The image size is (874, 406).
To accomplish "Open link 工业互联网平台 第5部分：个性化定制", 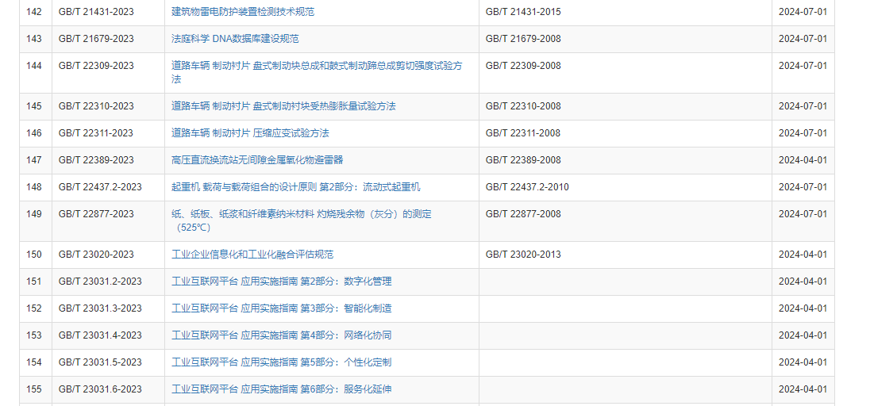I will (282, 362).
